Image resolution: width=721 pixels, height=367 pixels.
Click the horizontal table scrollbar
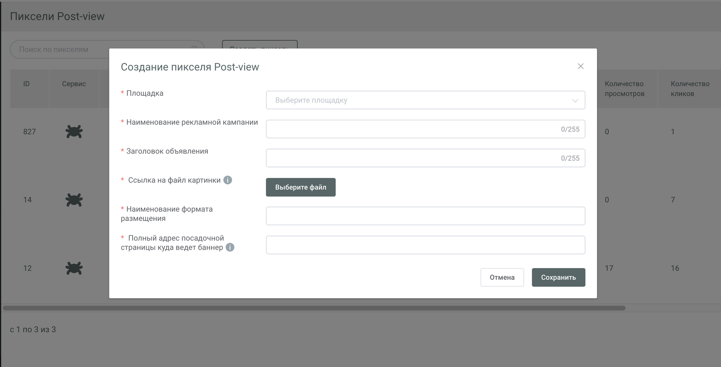click(x=314, y=308)
